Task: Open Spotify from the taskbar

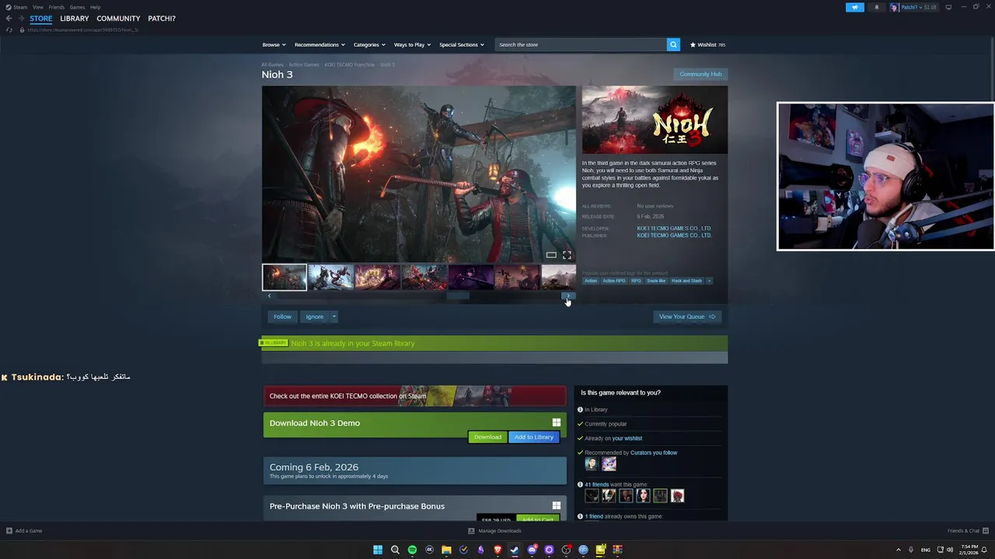Action: [412, 550]
